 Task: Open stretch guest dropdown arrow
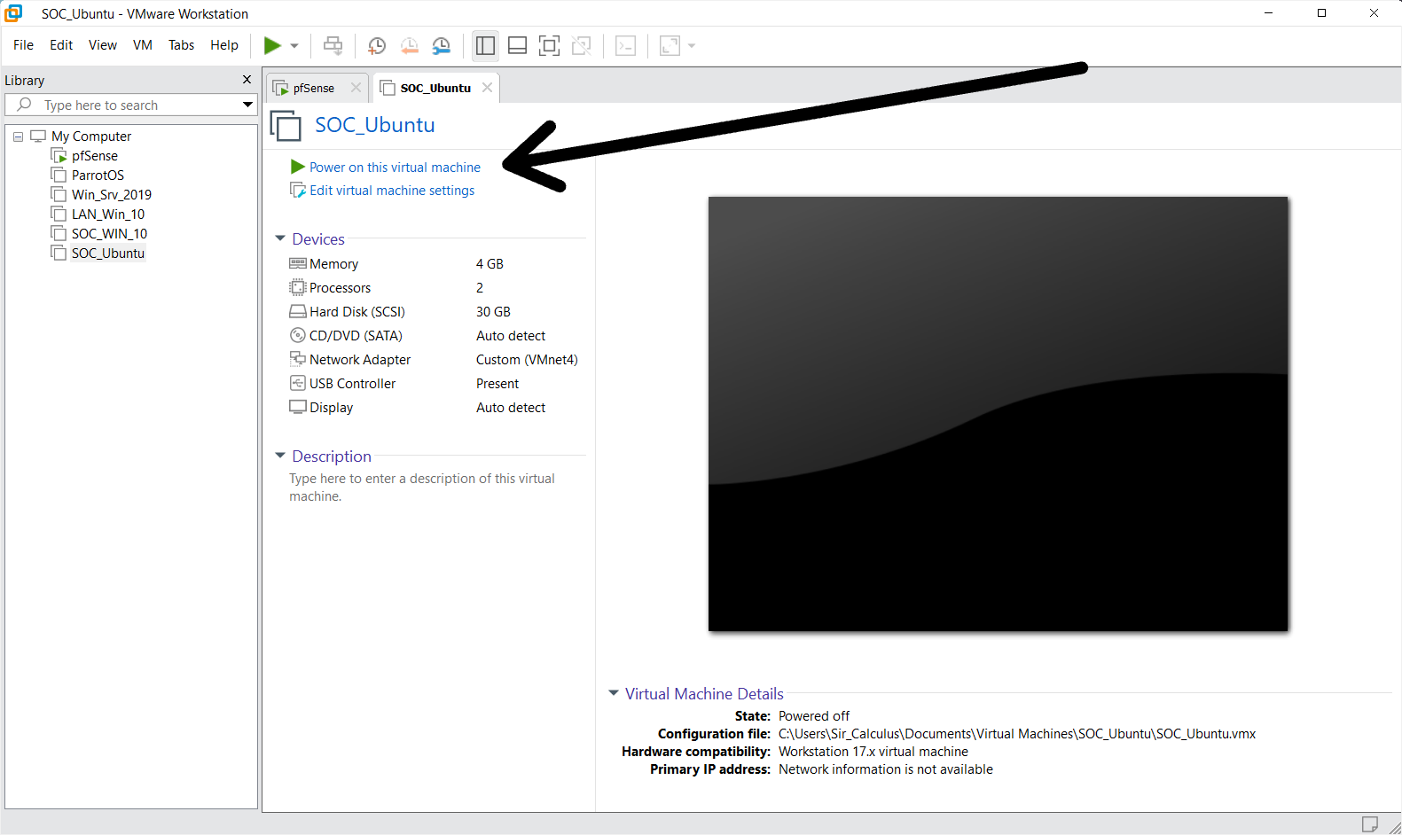[692, 46]
